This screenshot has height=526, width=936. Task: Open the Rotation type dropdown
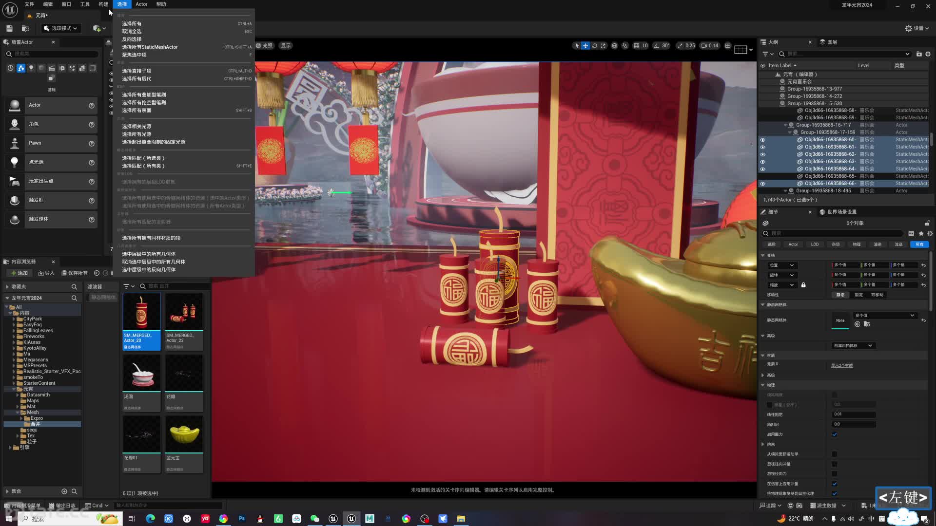point(781,275)
